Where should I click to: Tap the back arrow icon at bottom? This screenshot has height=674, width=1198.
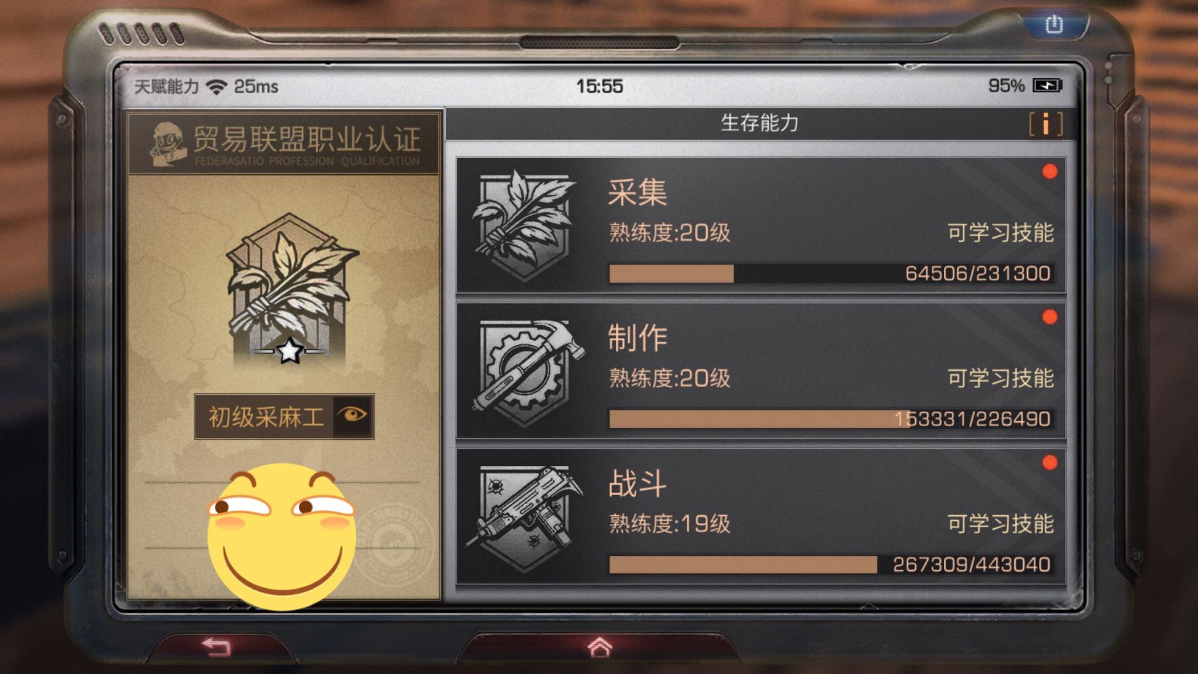pyautogui.click(x=216, y=647)
